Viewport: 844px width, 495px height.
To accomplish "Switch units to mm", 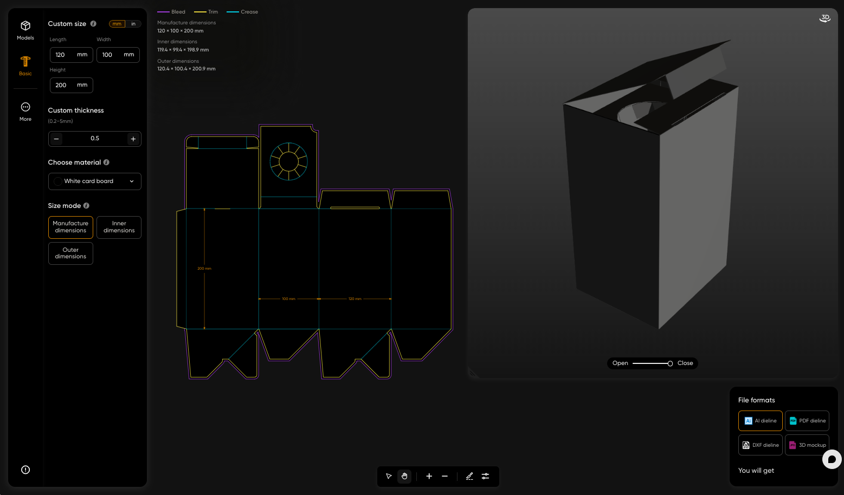I will (x=117, y=24).
